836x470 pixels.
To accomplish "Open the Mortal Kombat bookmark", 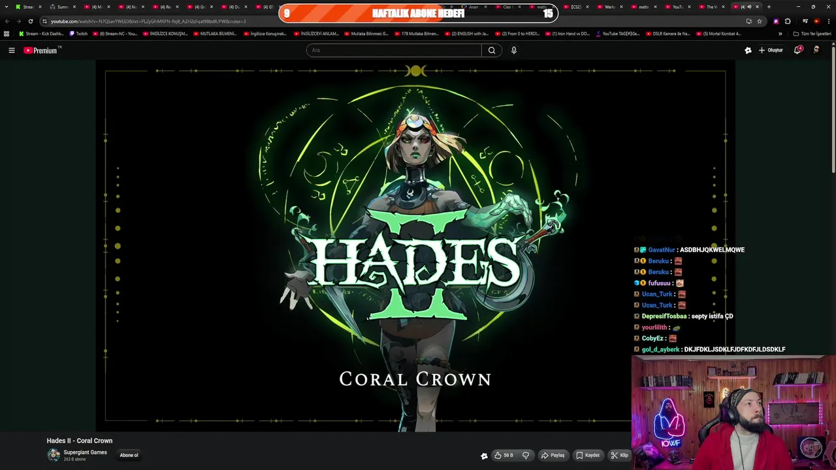I will point(718,33).
